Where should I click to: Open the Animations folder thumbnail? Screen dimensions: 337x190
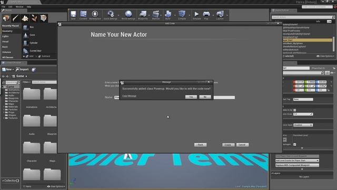pyautogui.click(x=32, y=94)
